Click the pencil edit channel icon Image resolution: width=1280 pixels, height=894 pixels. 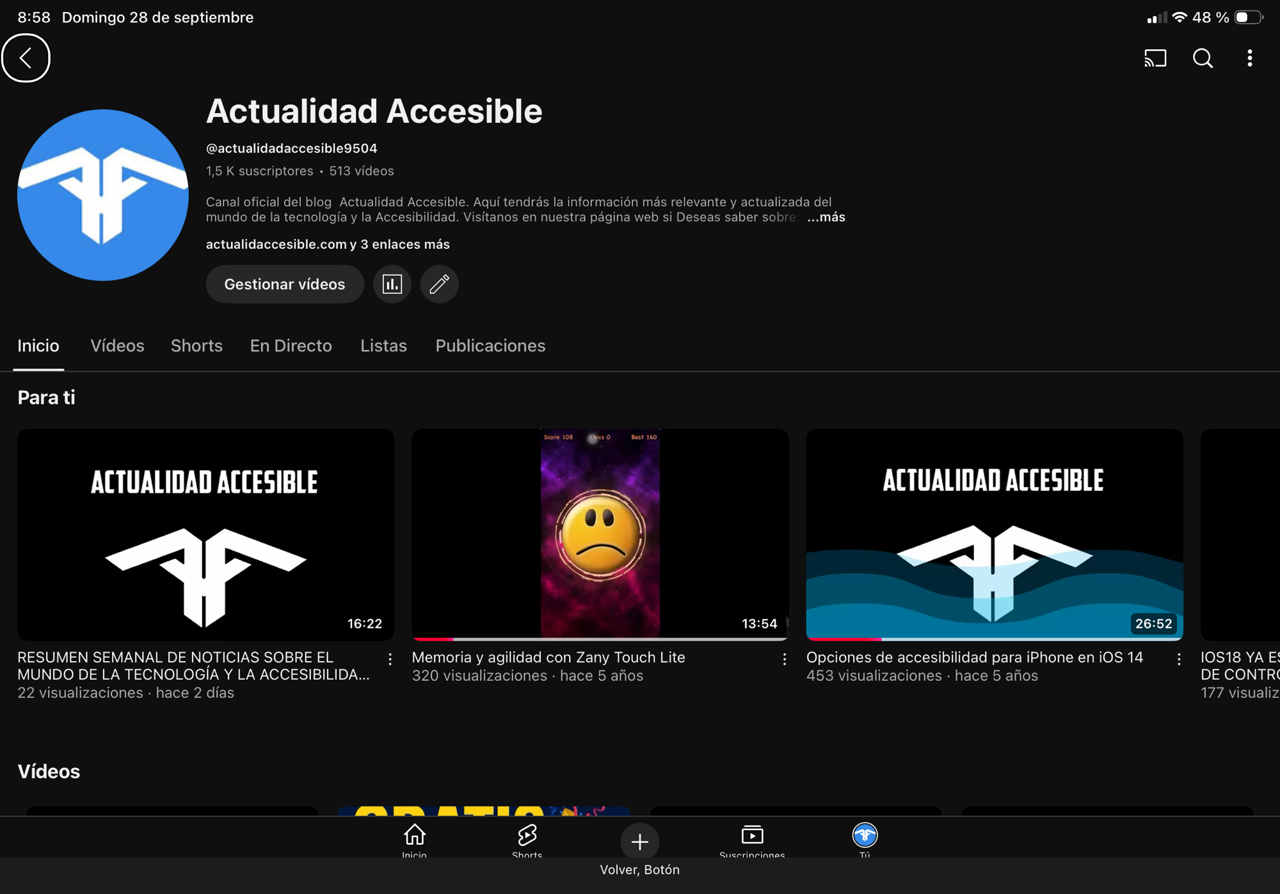(439, 284)
